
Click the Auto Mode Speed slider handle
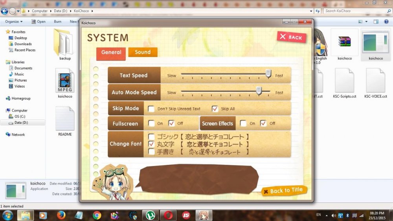[259, 91]
